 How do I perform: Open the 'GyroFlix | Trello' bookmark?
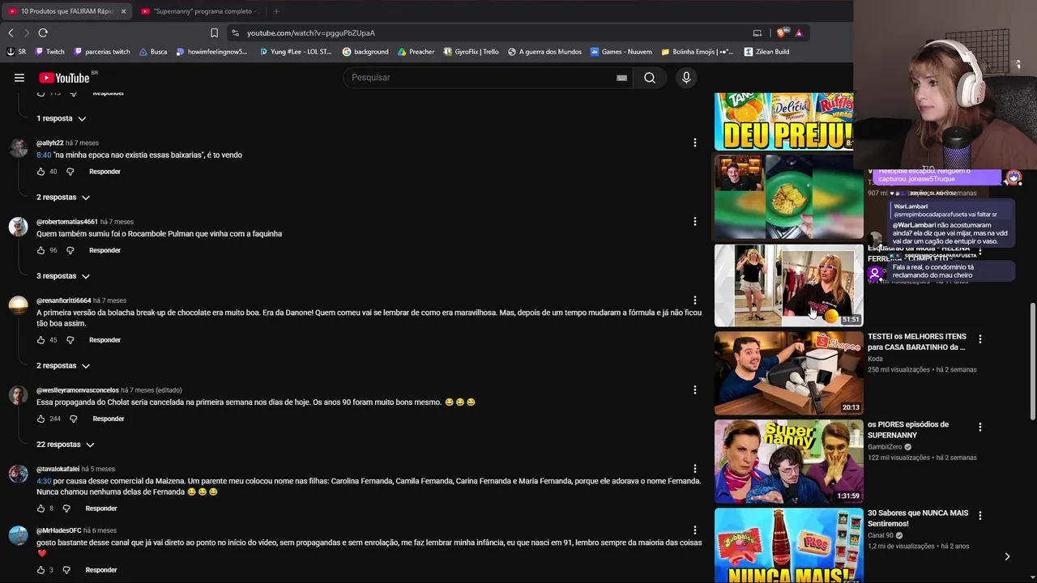pyautogui.click(x=471, y=52)
